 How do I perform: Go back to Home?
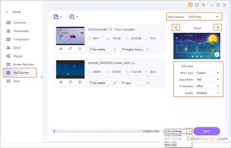(x=17, y=12)
